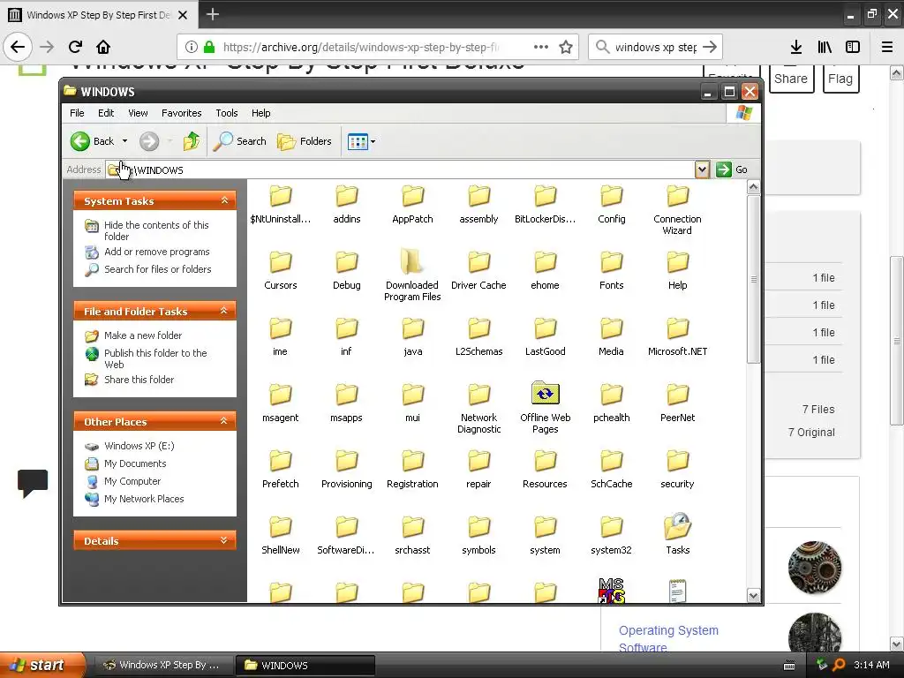Select the Microsoft.NET folder
Image resolution: width=904 pixels, height=678 pixels.
coord(677,336)
